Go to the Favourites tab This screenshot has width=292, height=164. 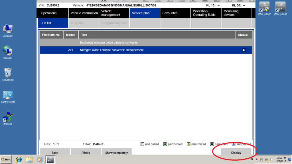click(x=175, y=13)
